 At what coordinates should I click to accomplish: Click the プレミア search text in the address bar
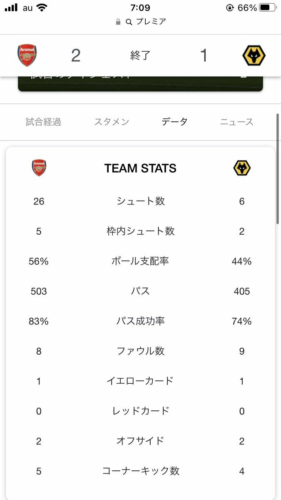point(151,22)
